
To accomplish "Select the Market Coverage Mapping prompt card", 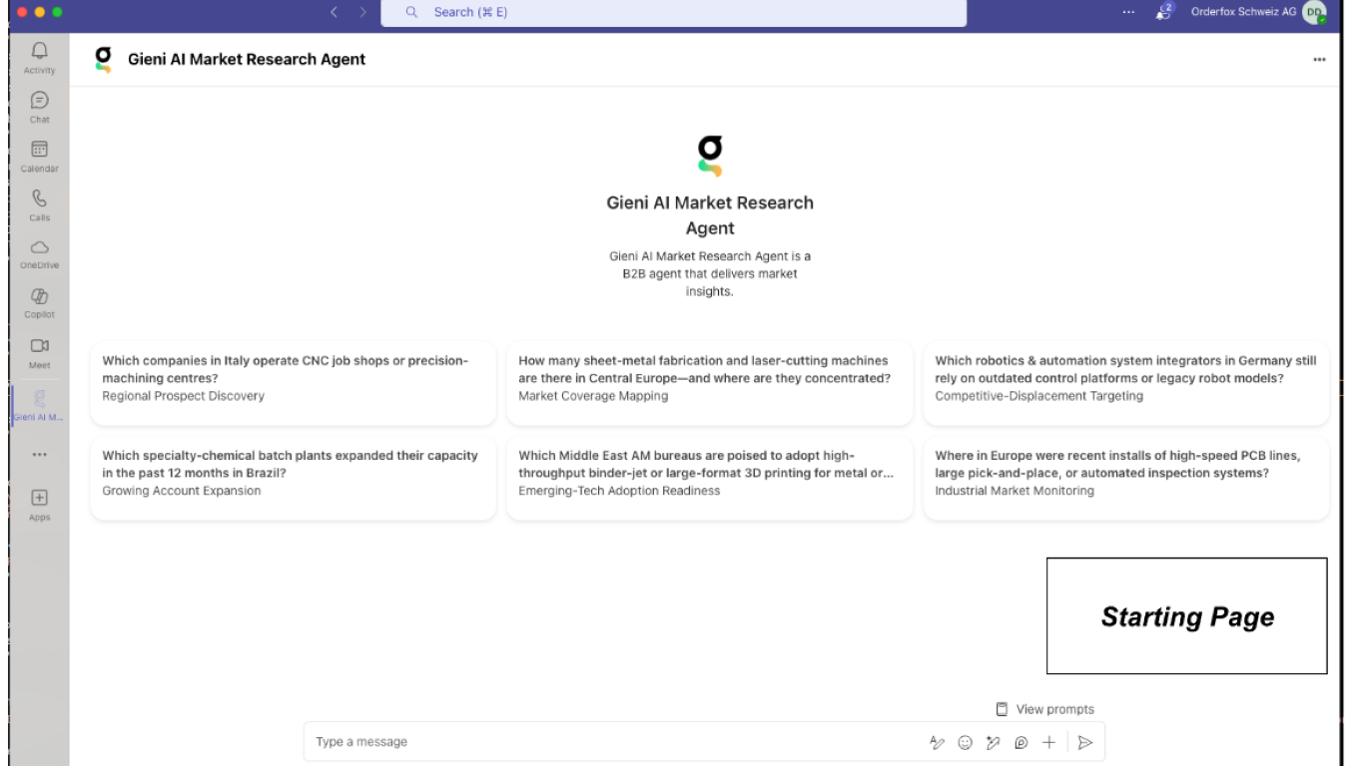I will click(x=709, y=383).
